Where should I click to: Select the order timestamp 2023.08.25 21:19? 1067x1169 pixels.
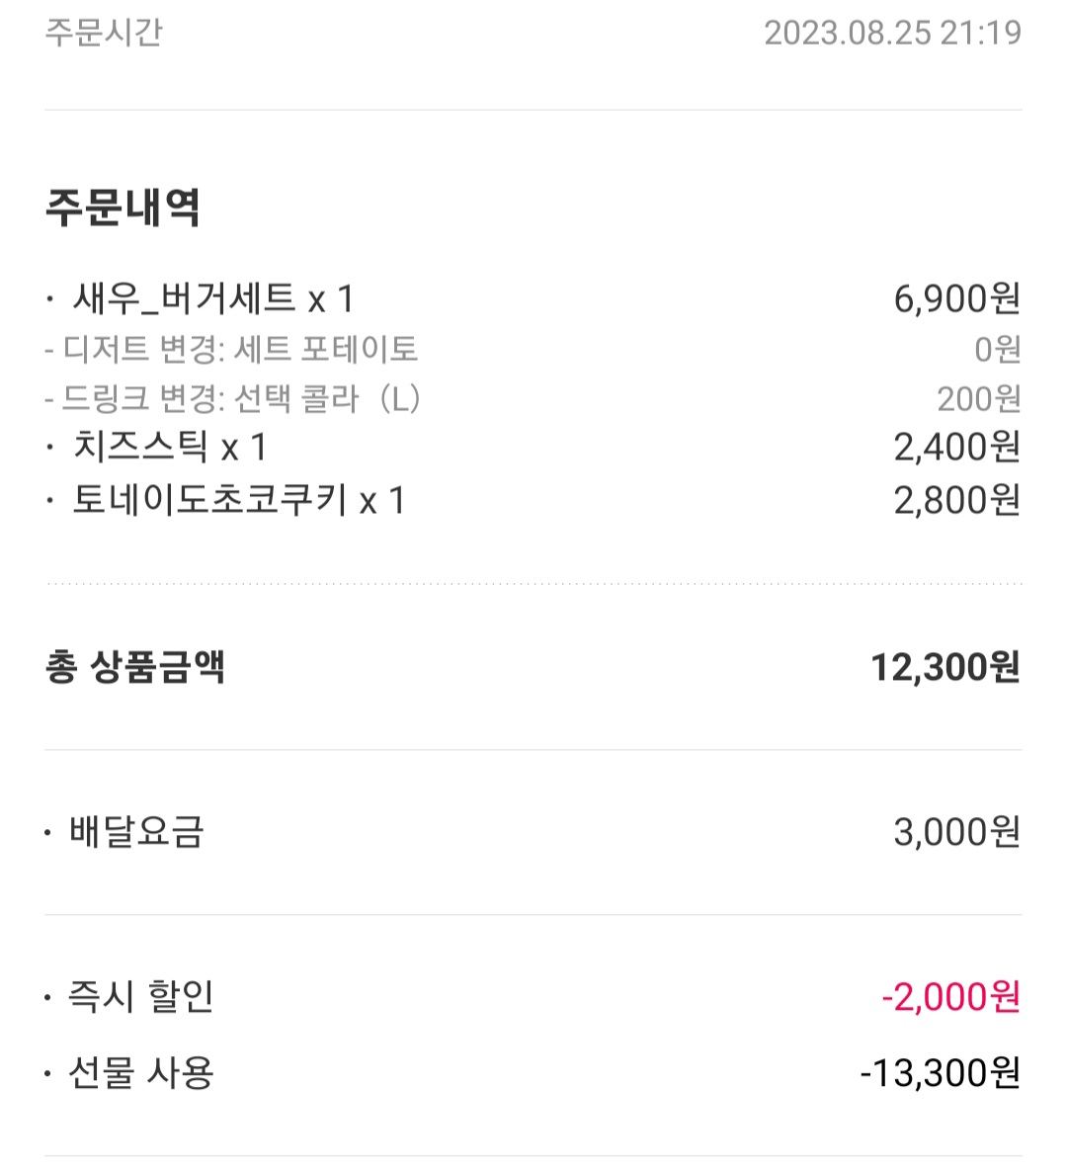coord(892,33)
